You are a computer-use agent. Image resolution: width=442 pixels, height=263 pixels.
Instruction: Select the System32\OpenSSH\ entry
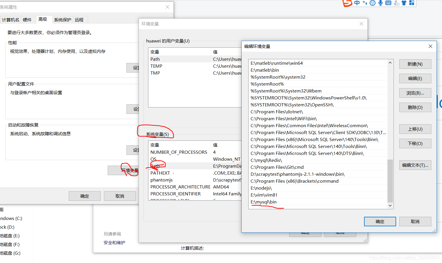click(x=318, y=105)
